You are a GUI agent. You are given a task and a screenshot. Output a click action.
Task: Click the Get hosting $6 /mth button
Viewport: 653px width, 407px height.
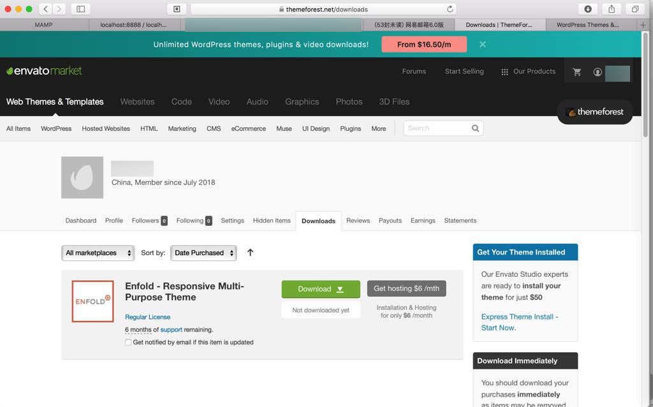pos(406,288)
